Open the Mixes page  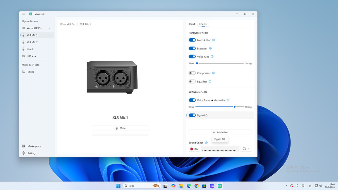(37, 72)
